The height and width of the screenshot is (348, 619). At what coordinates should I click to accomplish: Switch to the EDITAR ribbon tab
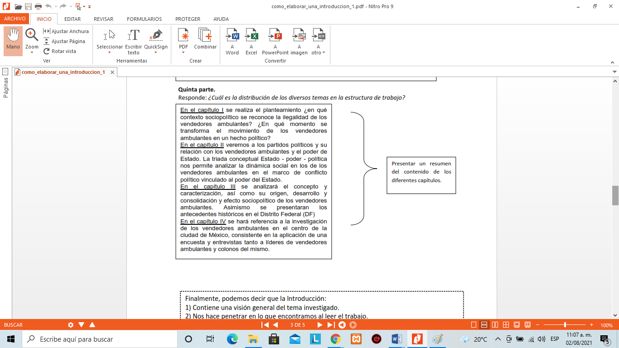73,19
